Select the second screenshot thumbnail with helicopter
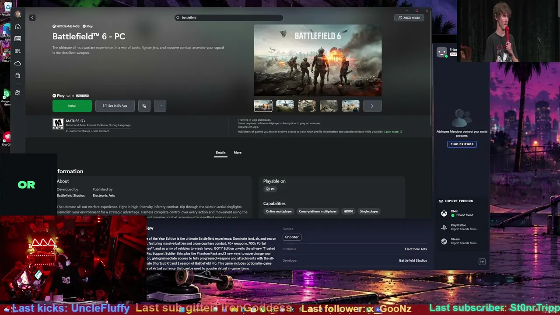The height and width of the screenshot is (315, 560). 285,106
